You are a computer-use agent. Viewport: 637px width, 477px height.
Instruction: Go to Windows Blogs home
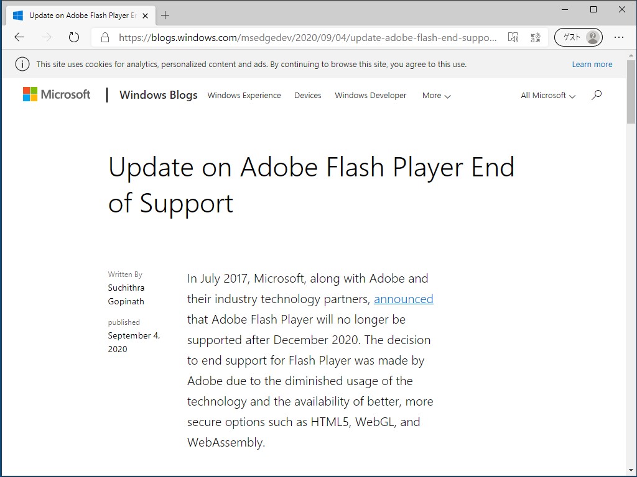(x=158, y=95)
